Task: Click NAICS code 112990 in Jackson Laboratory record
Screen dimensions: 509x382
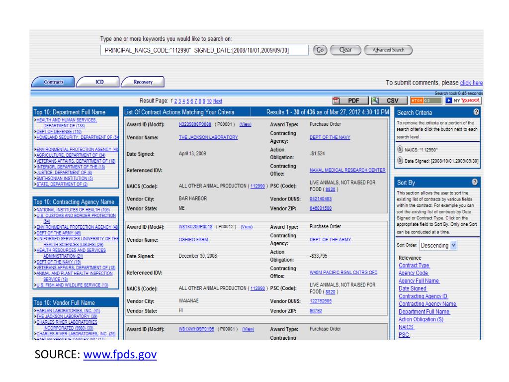Action: [x=257, y=186]
